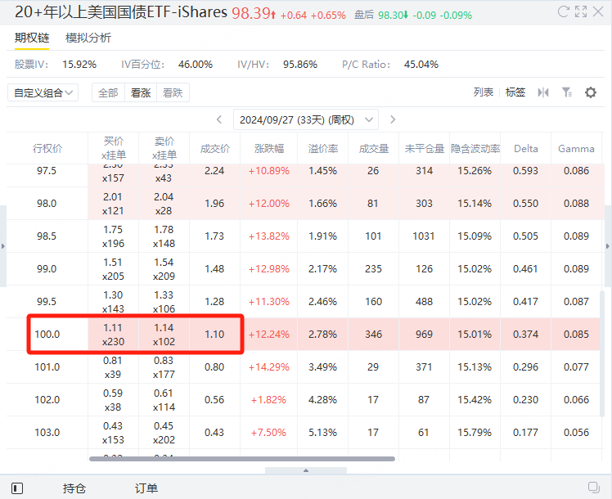Select the 看跌 puts filter
Viewport: 612px width, 499px height.
173,93
